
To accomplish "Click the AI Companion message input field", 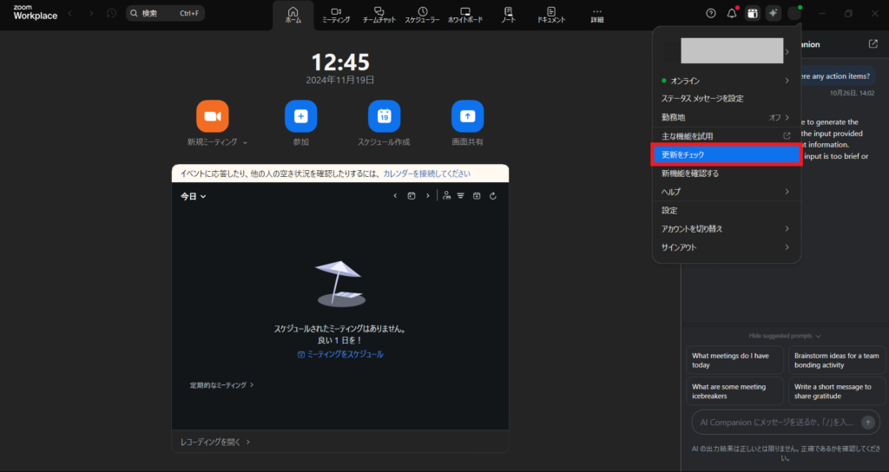I will click(x=773, y=422).
